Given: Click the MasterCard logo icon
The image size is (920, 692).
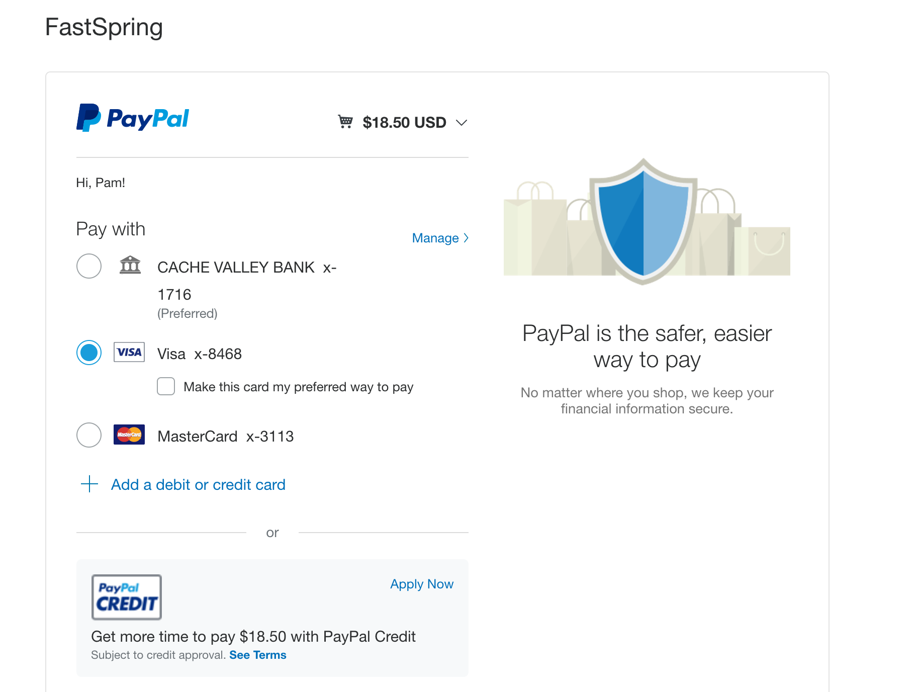Looking at the screenshot, I should (x=129, y=435).
